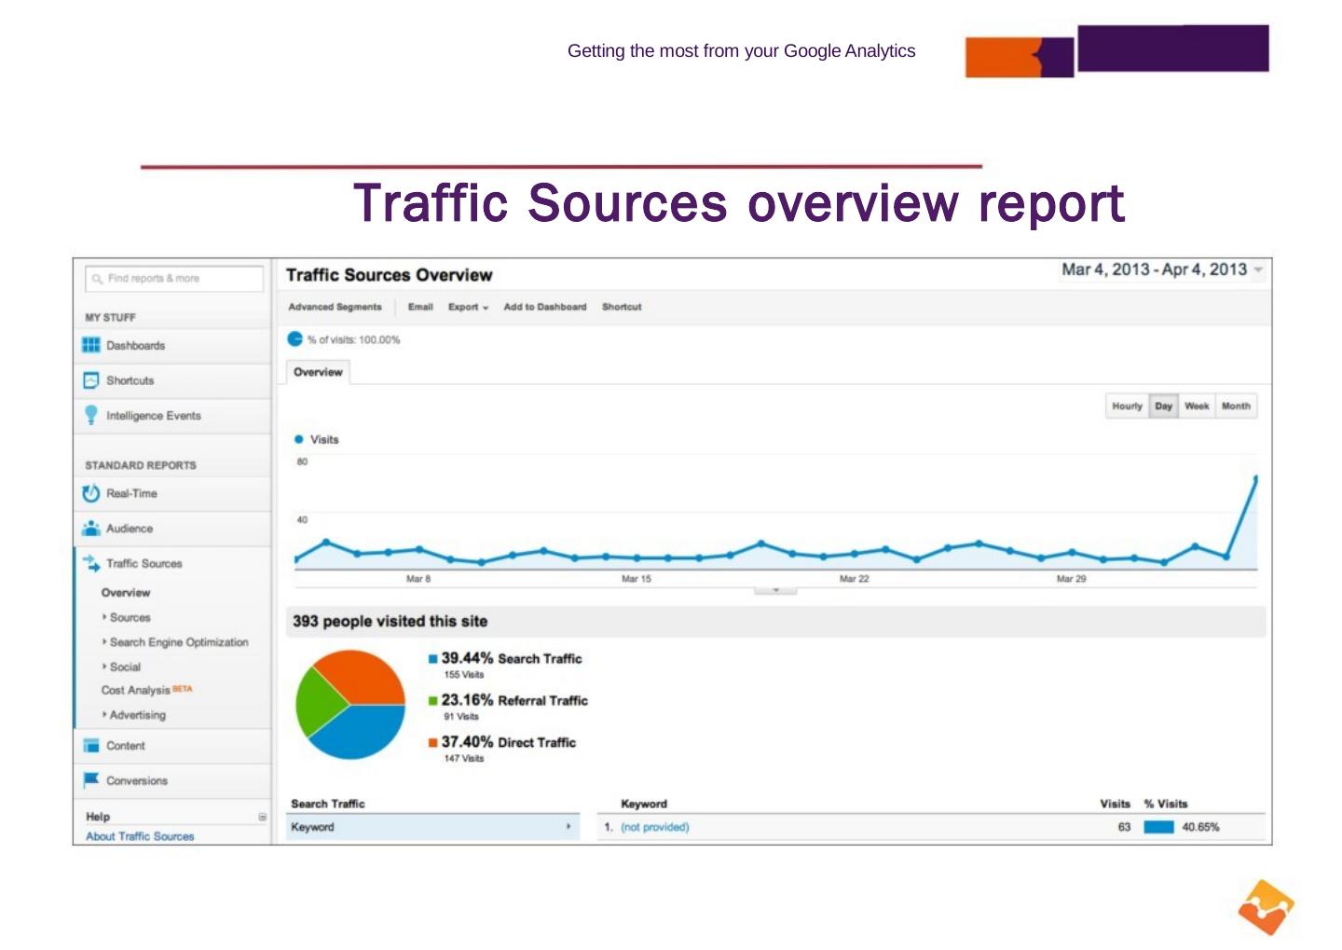Collapse the Help section minus icon
Viewport: 1342px width, 950px height.
click(262, 817)
